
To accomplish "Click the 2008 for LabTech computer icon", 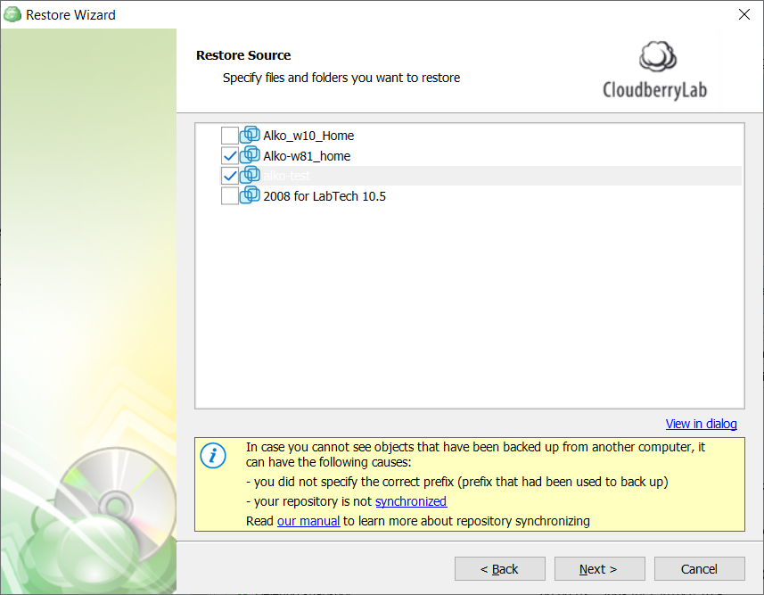I will point(250,194).
